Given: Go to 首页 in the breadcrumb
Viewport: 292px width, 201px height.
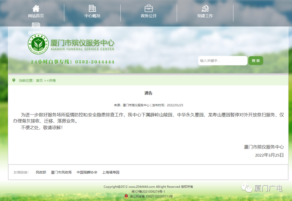Looking at the screenshot, I should 39,81.
